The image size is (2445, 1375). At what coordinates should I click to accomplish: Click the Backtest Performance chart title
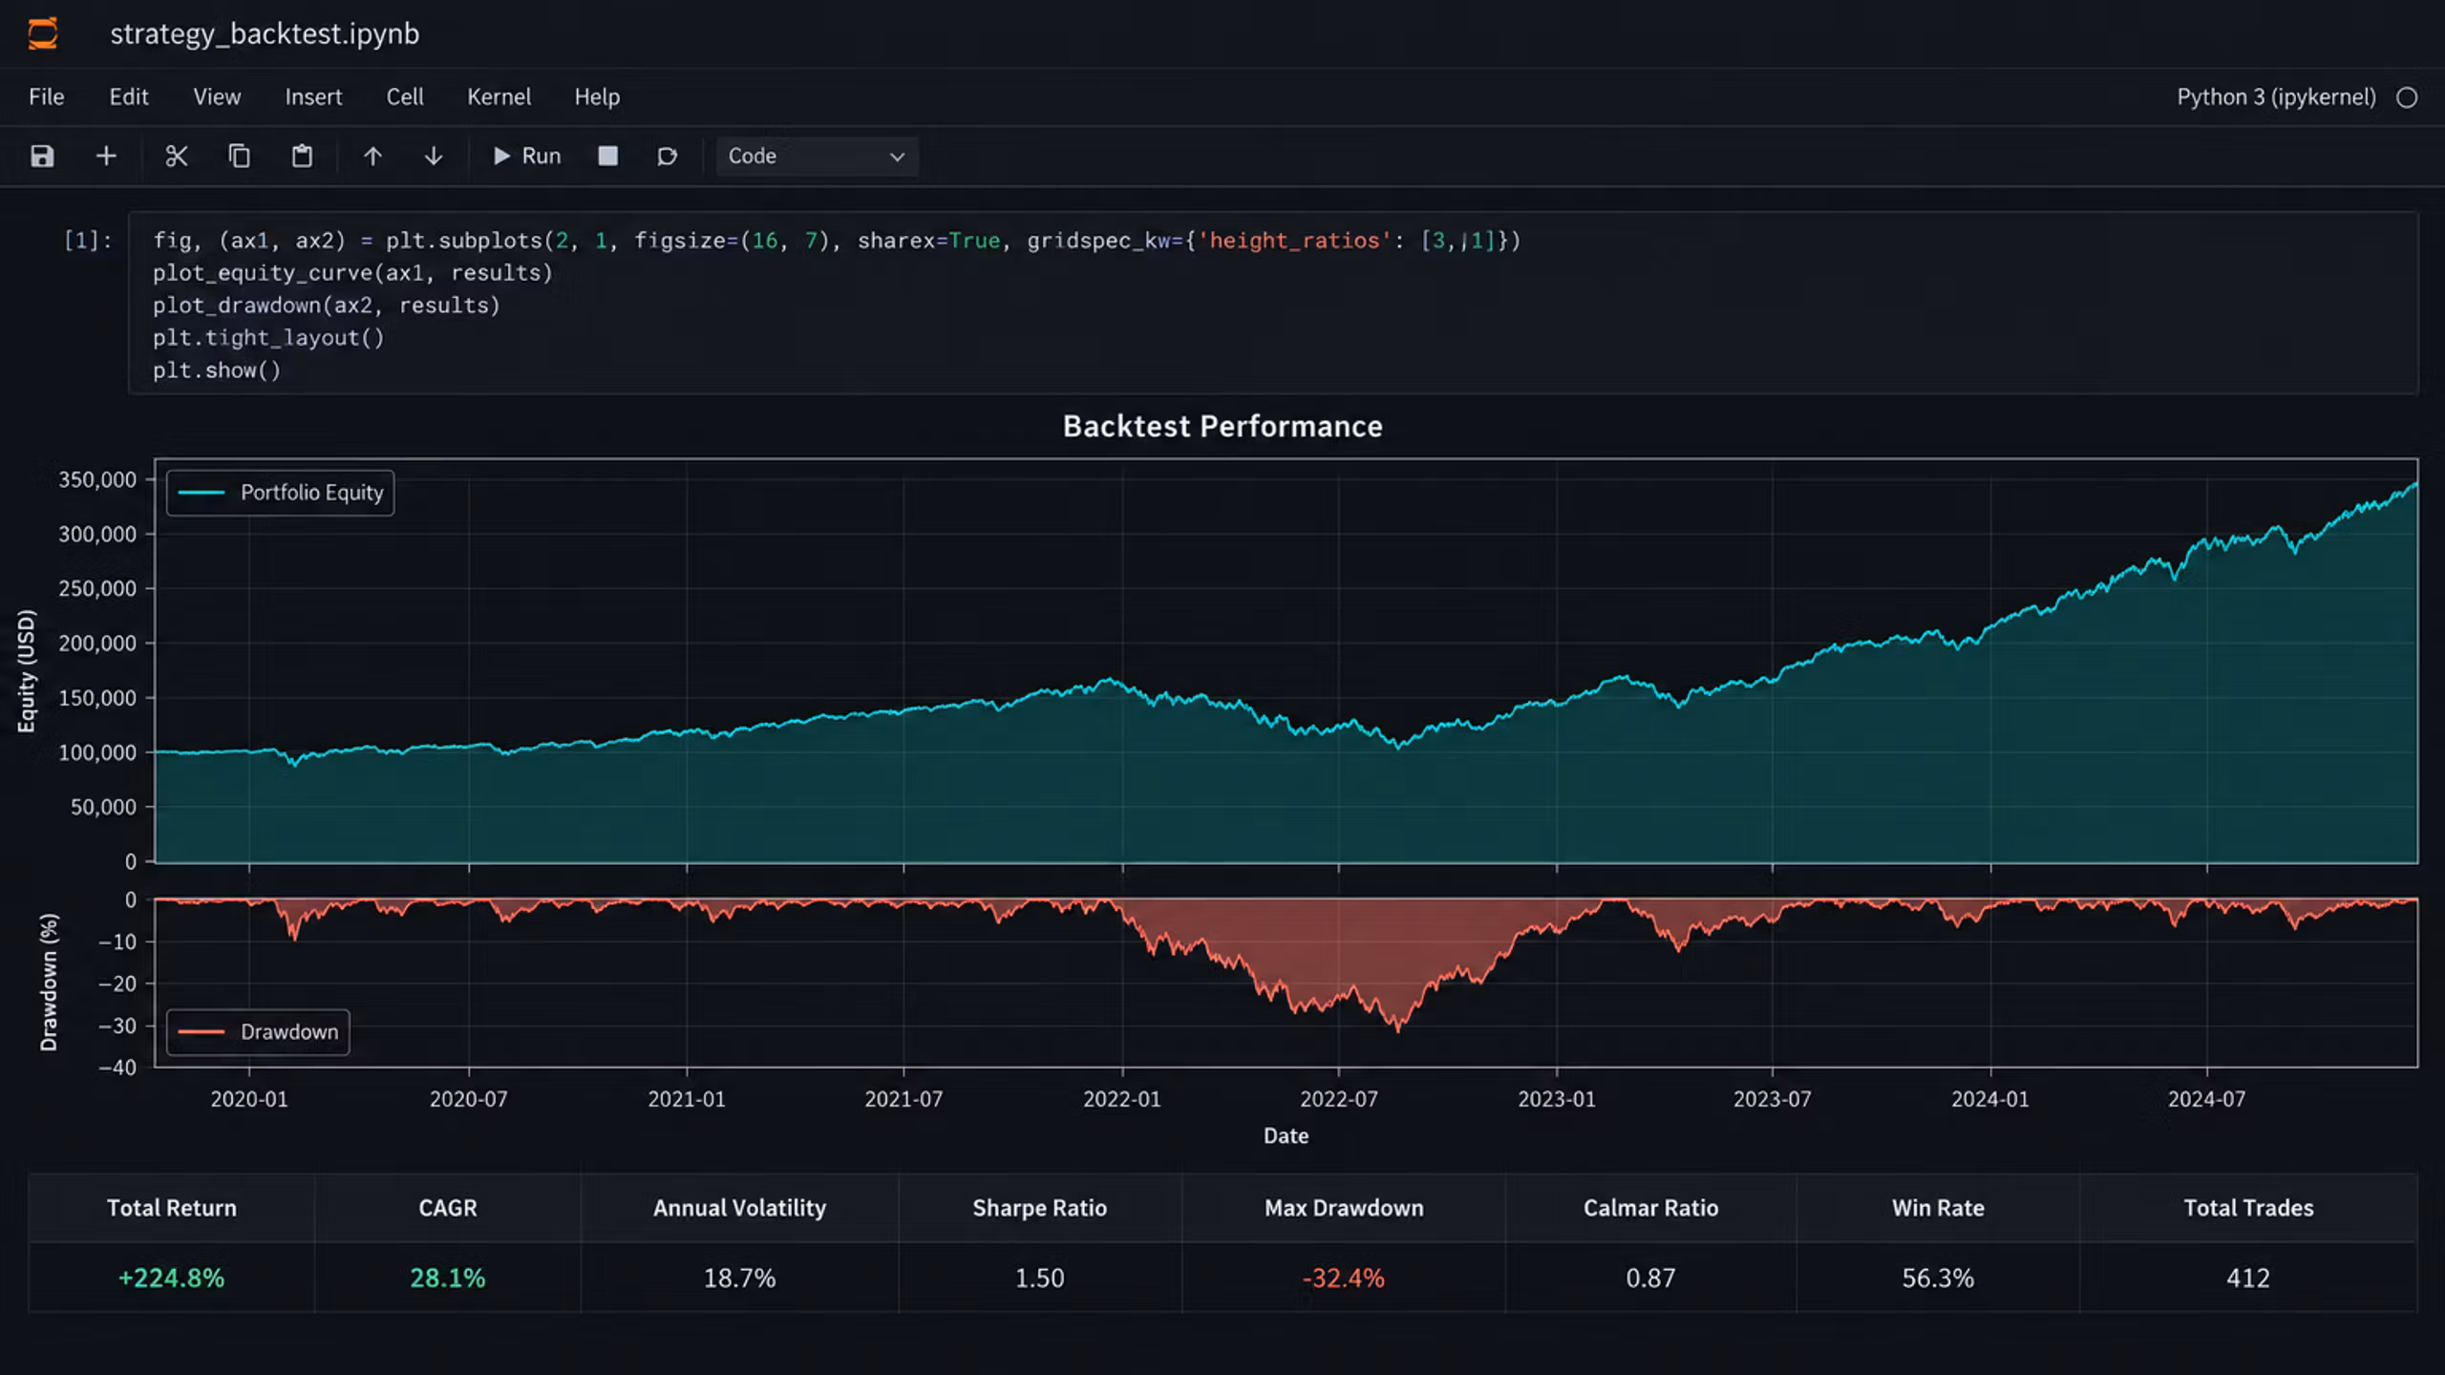point(1222,426)
